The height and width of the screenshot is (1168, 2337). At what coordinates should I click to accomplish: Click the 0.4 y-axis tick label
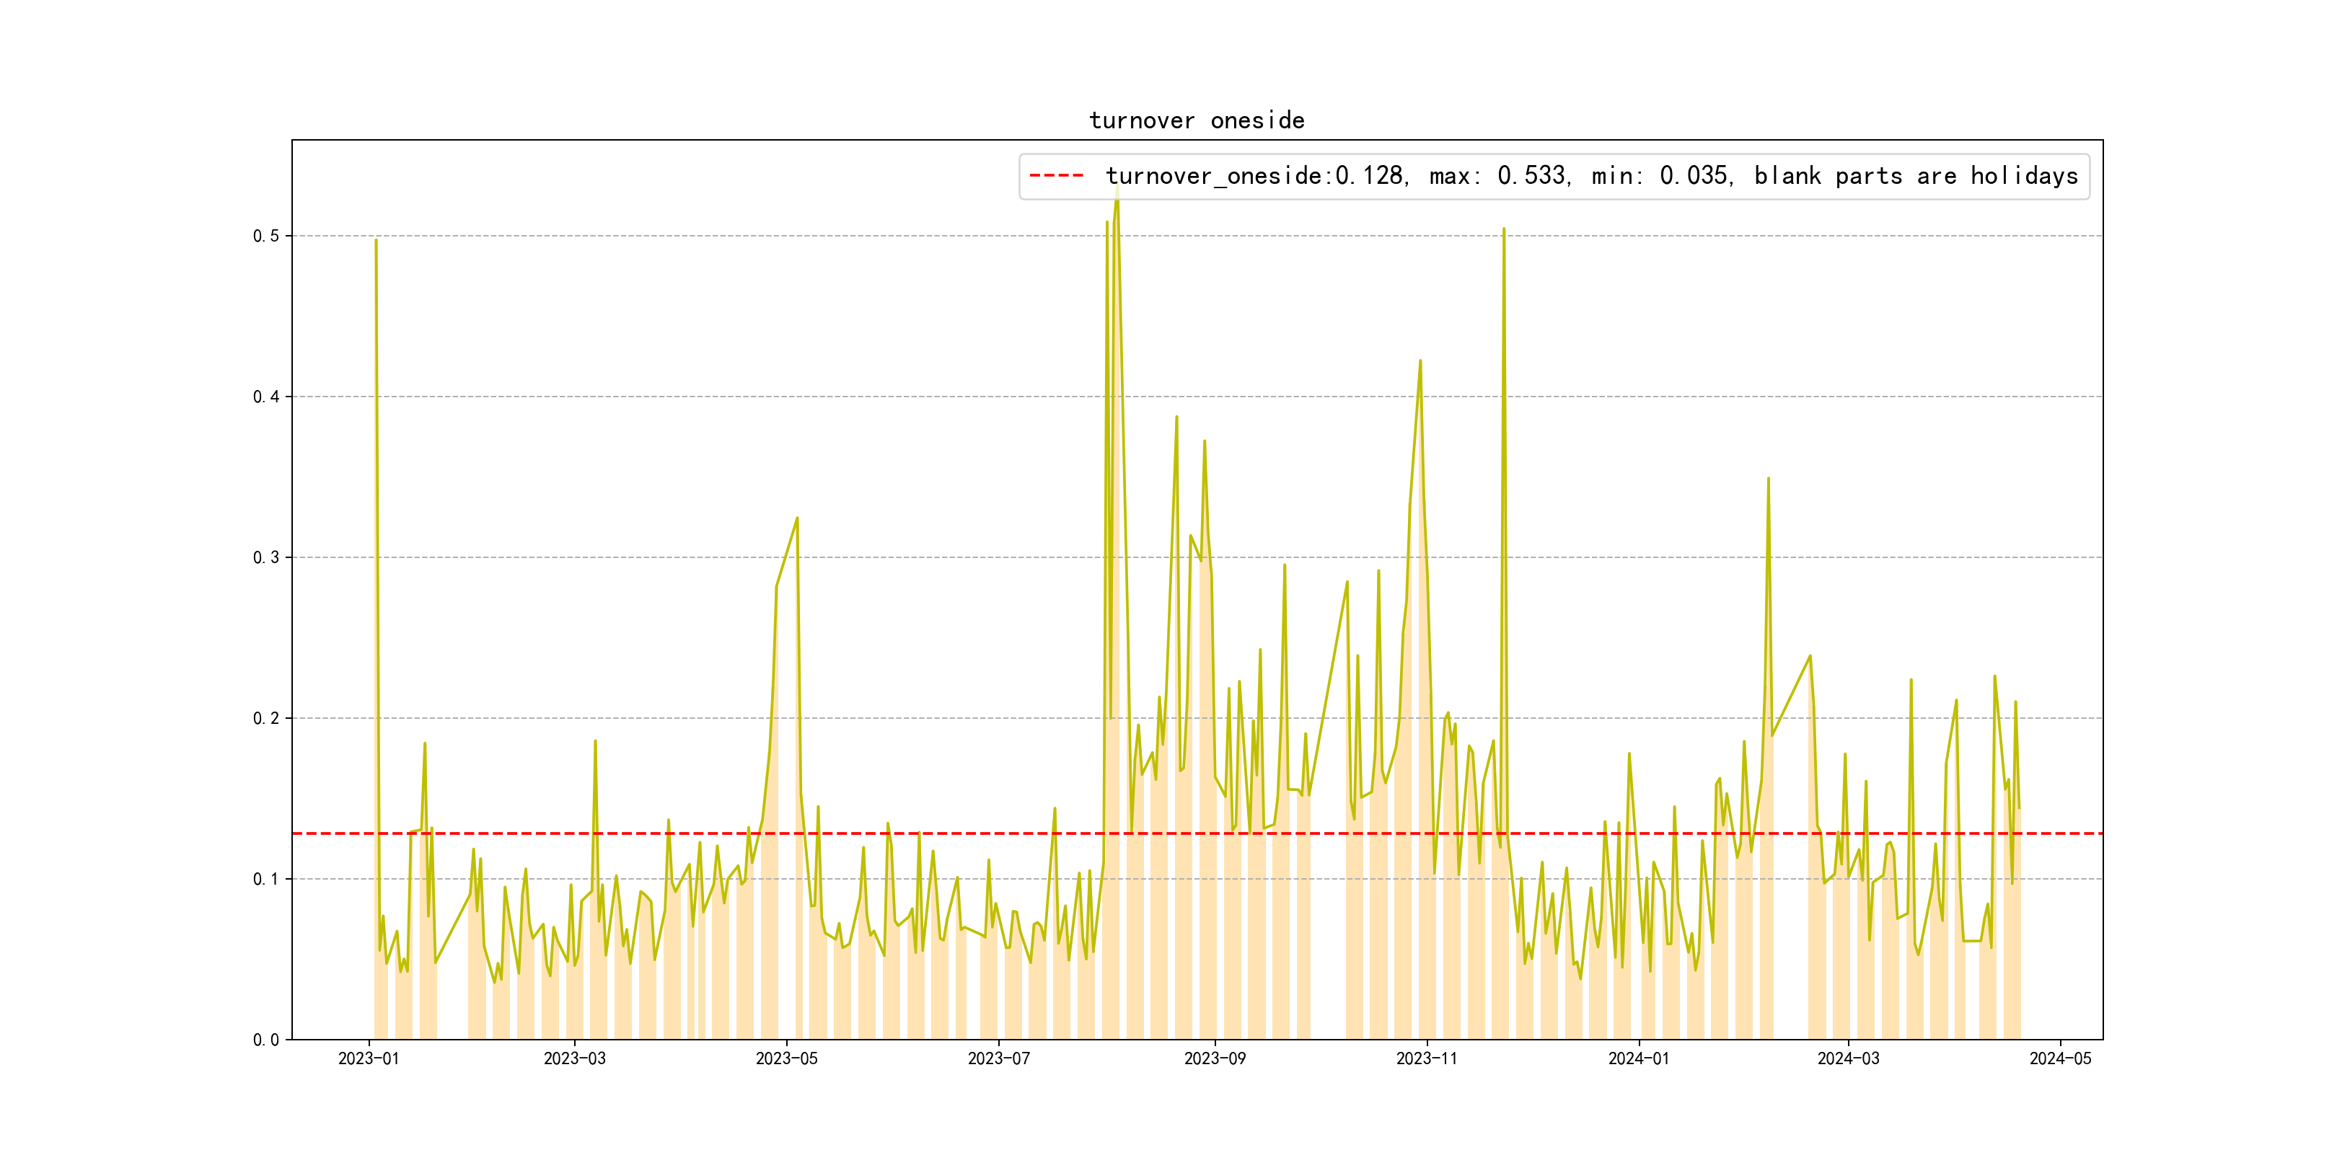266,397
